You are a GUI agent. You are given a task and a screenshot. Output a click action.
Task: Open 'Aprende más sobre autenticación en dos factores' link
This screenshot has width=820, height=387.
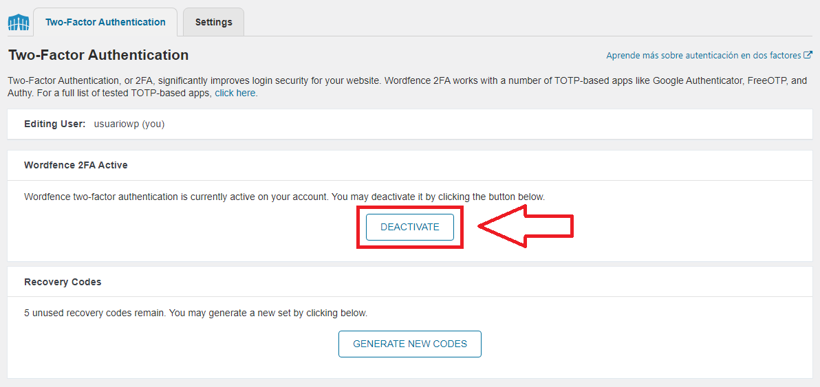704,56
